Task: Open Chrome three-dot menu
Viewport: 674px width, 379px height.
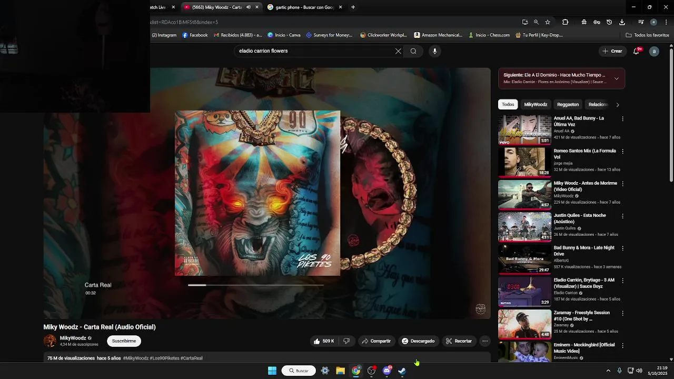Action: point(666,22)
